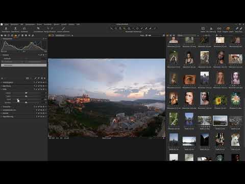Click the copy adjustments arrow icon
This screenshot has height=184, width=245.
click(237, 29)
